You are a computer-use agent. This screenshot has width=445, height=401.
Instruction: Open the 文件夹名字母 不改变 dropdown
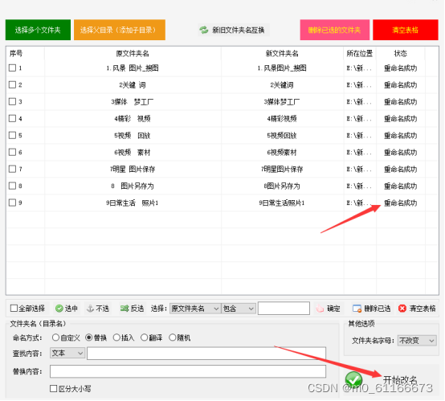(417, 341)
